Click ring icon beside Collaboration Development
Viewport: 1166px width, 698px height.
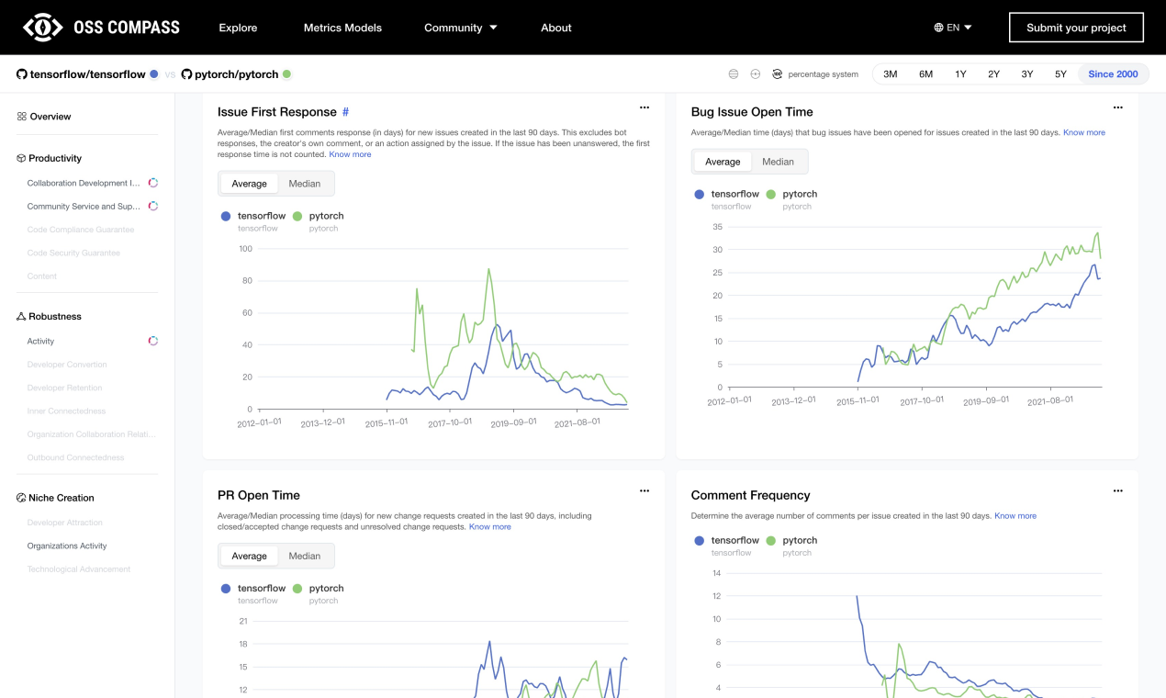(x=153, y=183)
